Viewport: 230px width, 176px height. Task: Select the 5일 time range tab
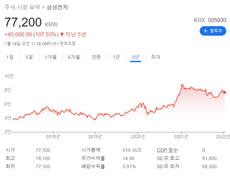pyautogui.click(x=29, y=57)
